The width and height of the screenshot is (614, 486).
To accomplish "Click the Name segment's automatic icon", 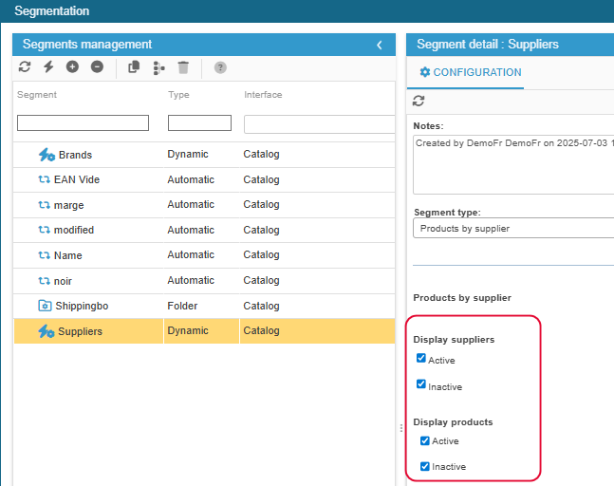I will (44, 255).
